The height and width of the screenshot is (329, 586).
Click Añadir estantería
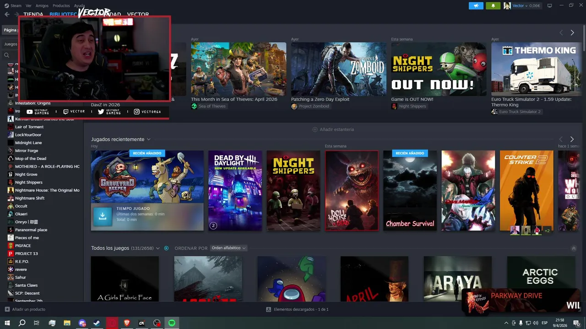(x=333, y=129)
